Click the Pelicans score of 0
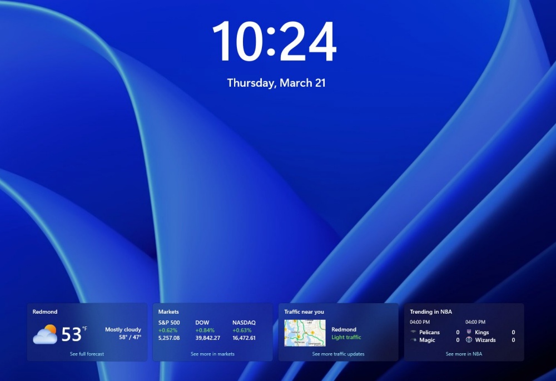556x381 pixels. (x=458, y=332)
